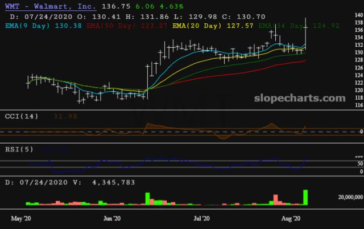This screenshot has height=229, width=364.
Task: Select the EMA(9 Day) 130.38 legend label
Action: 43,26
